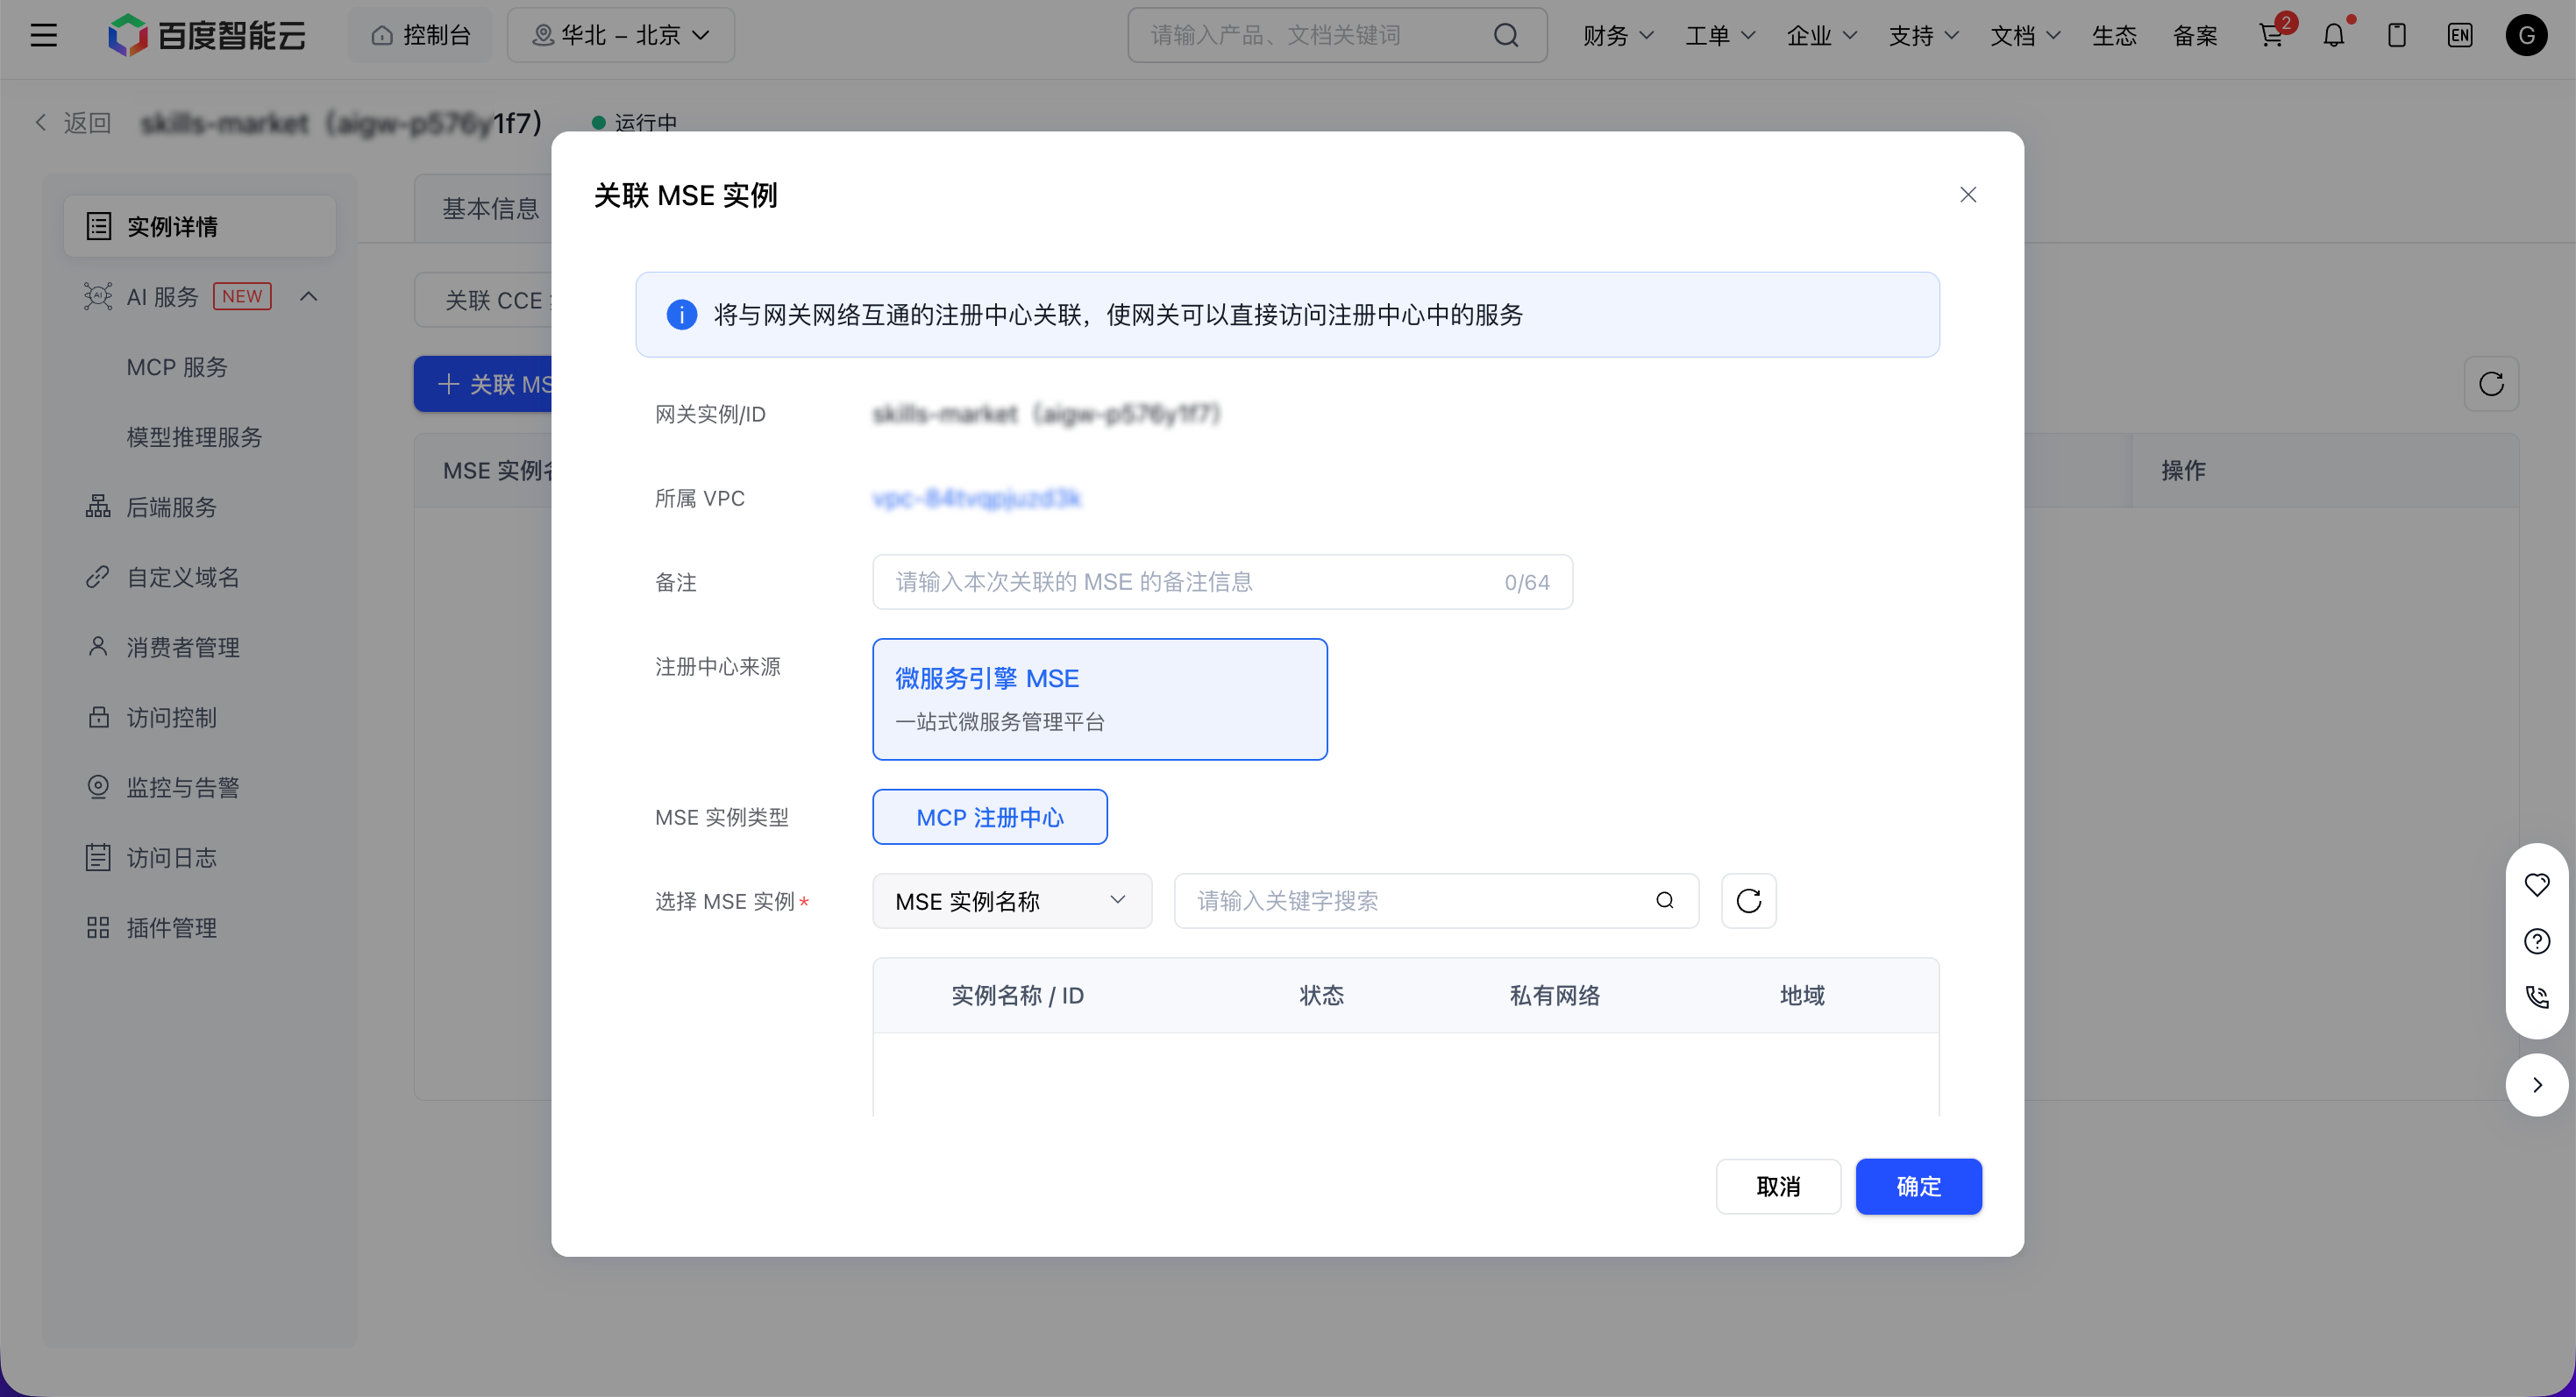Cancel the dialog with 取消

pyautogui.click(x=1778, y=1186)
